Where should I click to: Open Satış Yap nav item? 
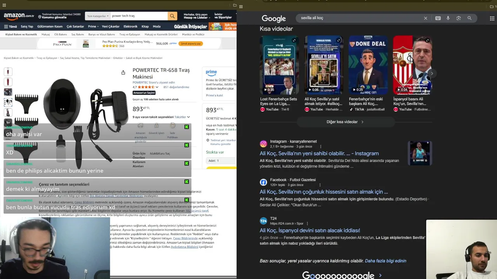tap(27, 26)
